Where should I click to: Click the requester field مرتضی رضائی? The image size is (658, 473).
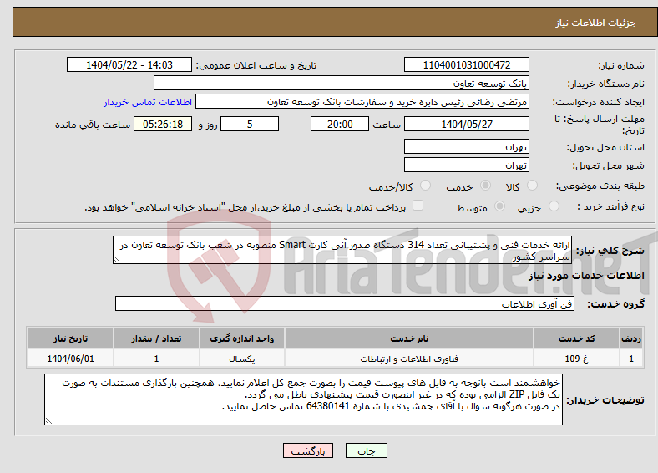[x=362, y=102]
